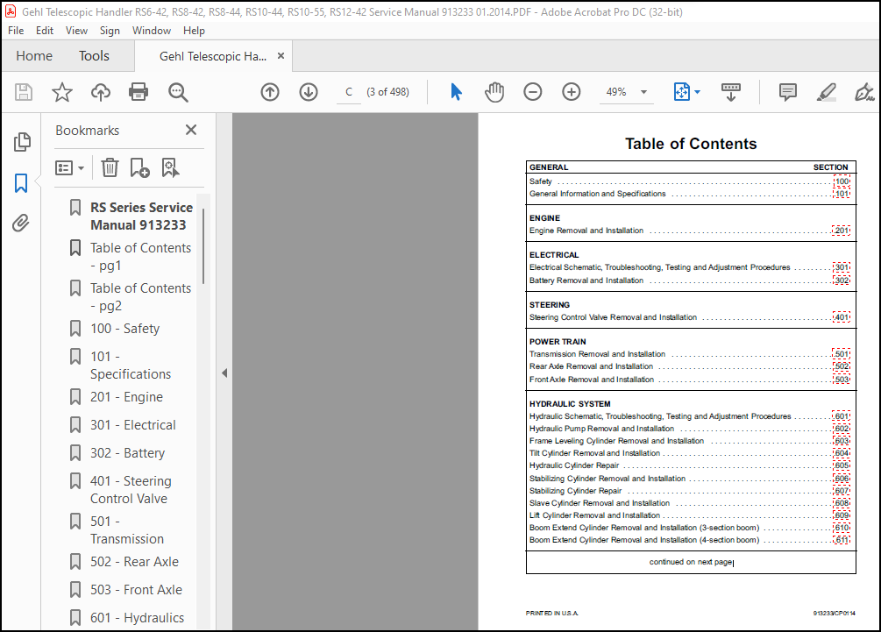Toggle the Bookmarks panel icon

click(21, 183)
